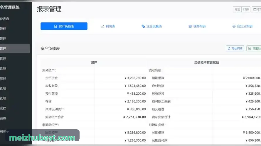This screenshot has height=146, width=261.
Task: Click the value ¥ 1,523,450.00
Action: 135,86
